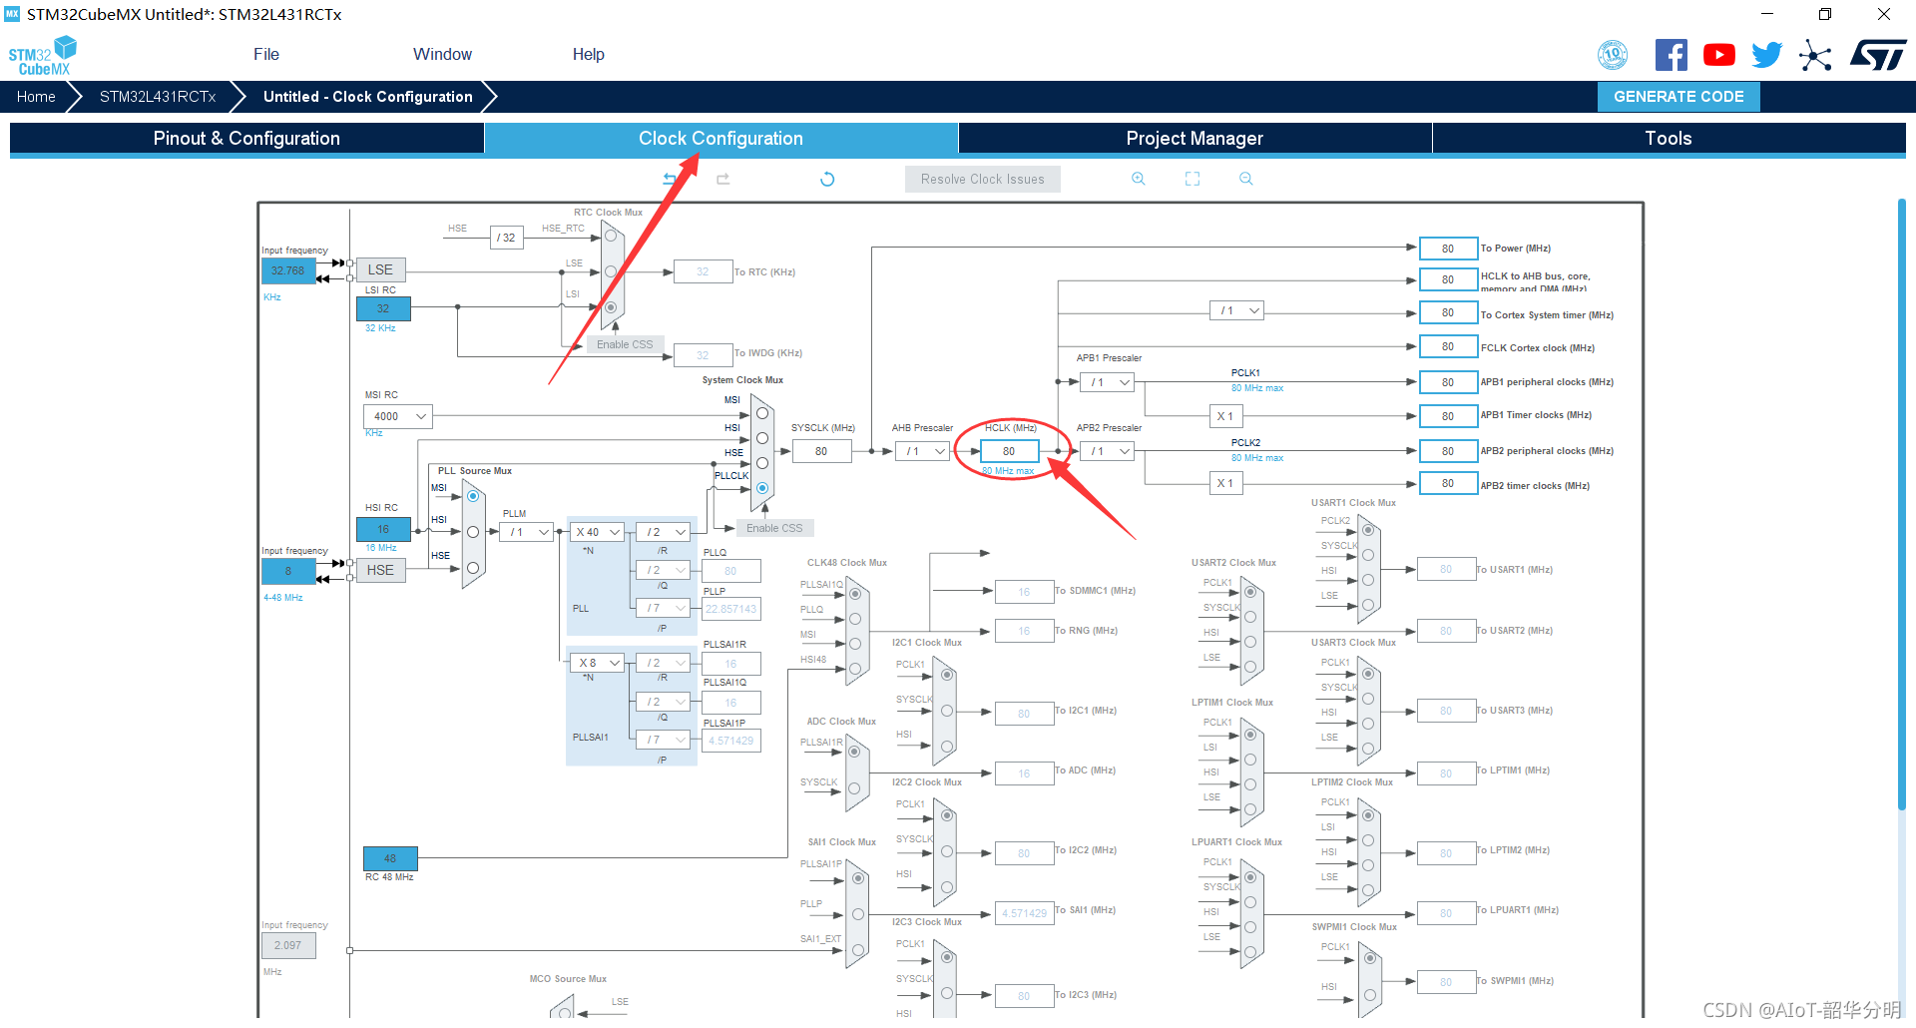The height and width of the screenshot is (1028, 1916).
Task: Edit the HCLK (MHz) value field
Action: pyautogui.click(x=1009, y=451)
